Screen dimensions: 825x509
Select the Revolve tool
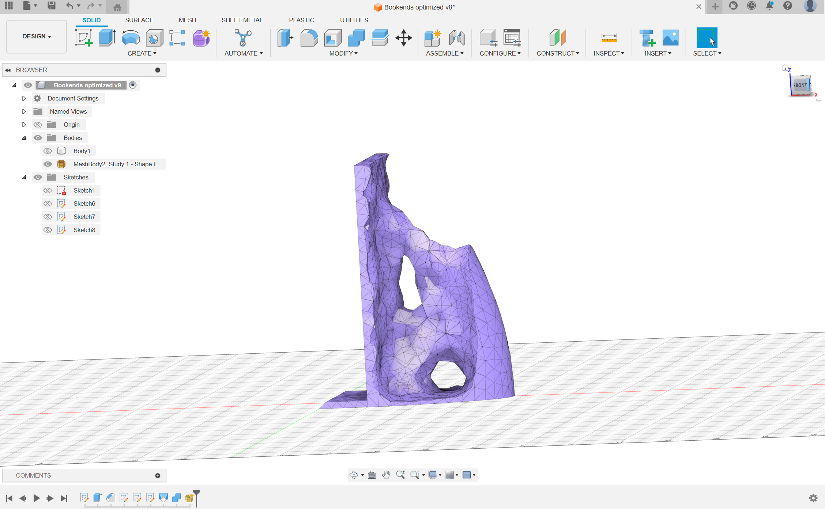pos(131,38)
